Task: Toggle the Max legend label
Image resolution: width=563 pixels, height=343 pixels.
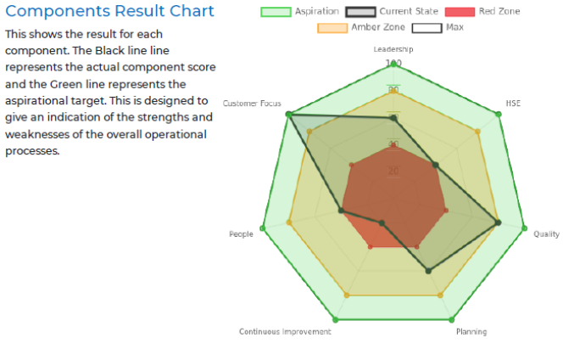Action: (454, 28)
